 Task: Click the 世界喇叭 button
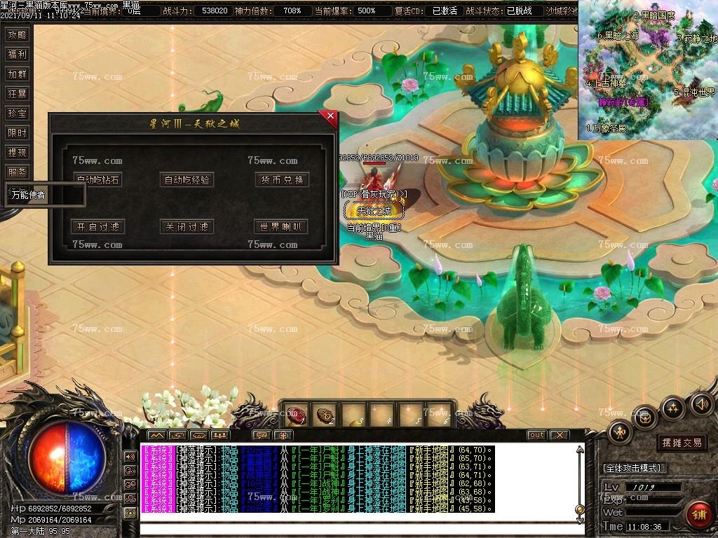coord(280,227)
